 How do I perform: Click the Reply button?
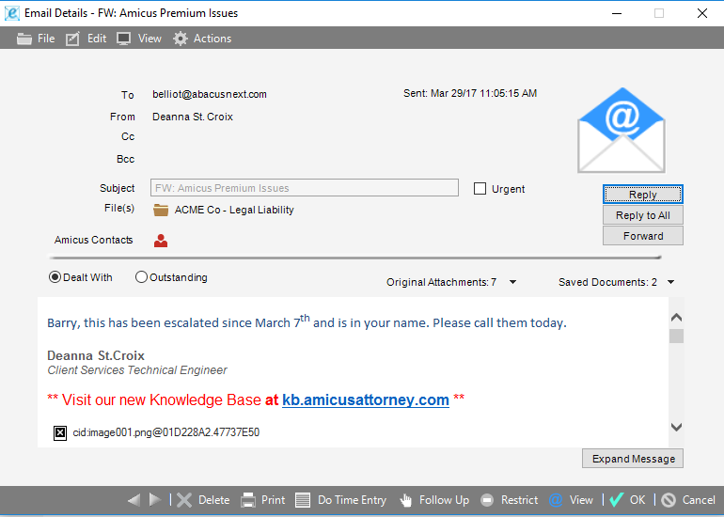pyautogui.click(x=643, y=195)
